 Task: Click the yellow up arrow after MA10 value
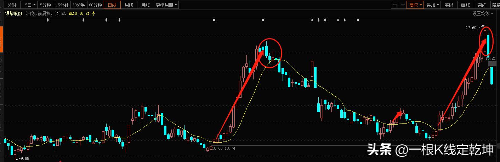coord(93,13)
